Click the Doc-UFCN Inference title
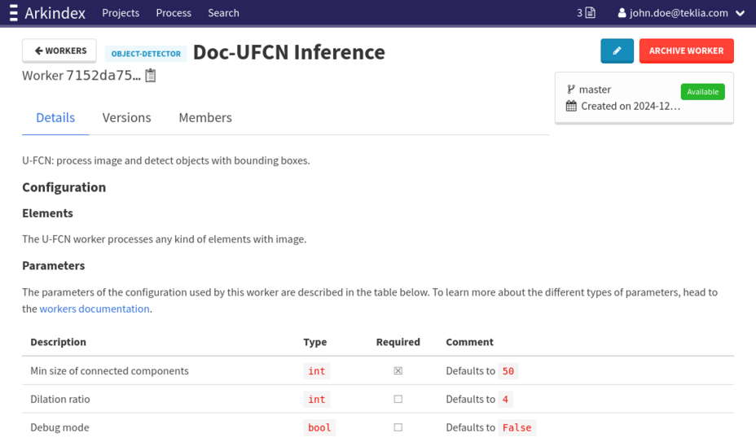756x438 pixels. pos(289,52)
